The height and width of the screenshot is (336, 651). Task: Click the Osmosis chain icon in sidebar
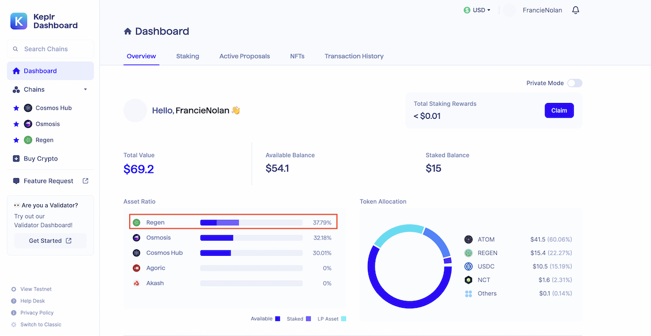pos(28,124)
